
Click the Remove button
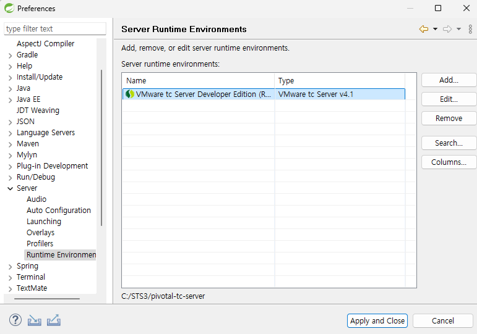pos(449,119)
